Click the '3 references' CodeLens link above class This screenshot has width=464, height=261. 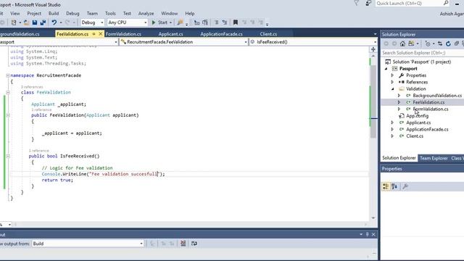pos(32,87)
